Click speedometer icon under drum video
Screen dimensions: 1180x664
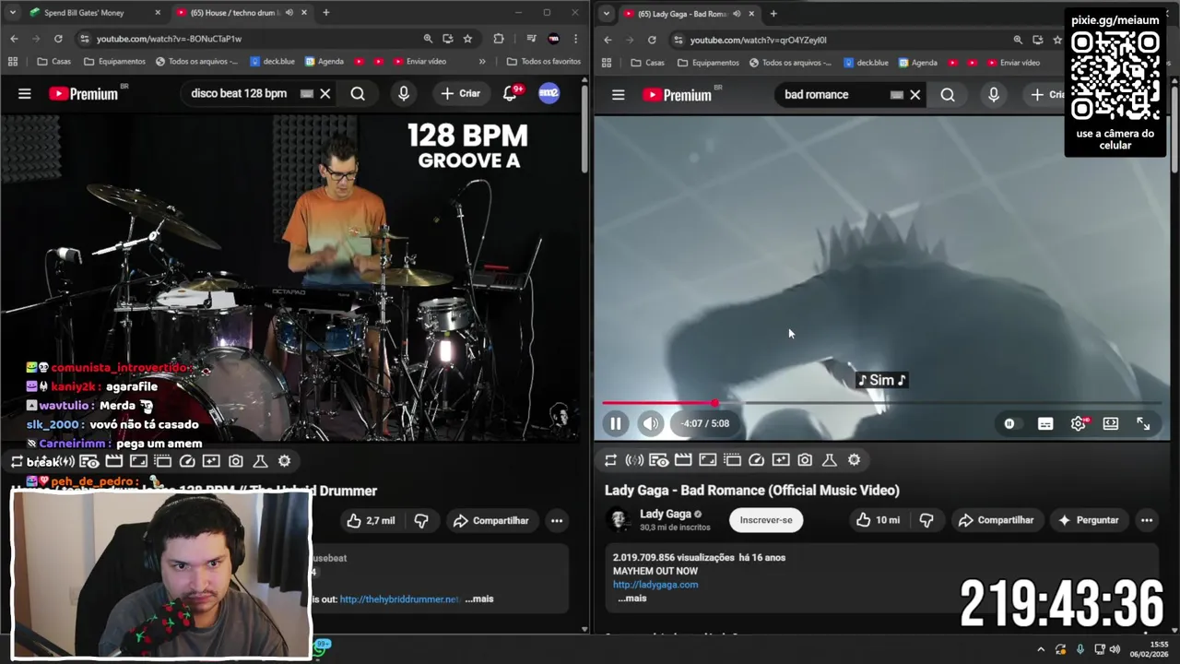pos(187,461)
